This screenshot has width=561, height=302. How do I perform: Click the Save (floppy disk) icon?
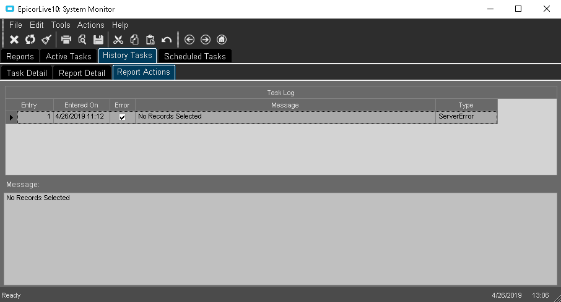[98, 40]
